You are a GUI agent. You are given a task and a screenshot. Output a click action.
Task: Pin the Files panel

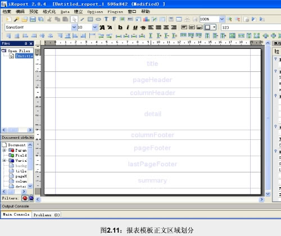point(26,44)
